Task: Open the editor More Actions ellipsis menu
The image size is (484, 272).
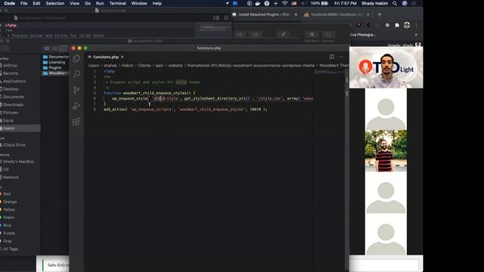Action: 341,57
